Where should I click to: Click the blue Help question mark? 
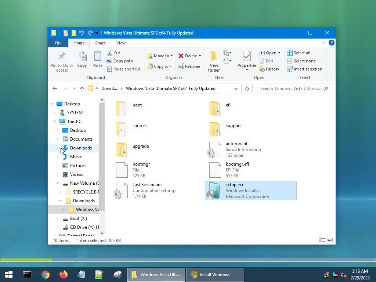click(x=332, y=43)
